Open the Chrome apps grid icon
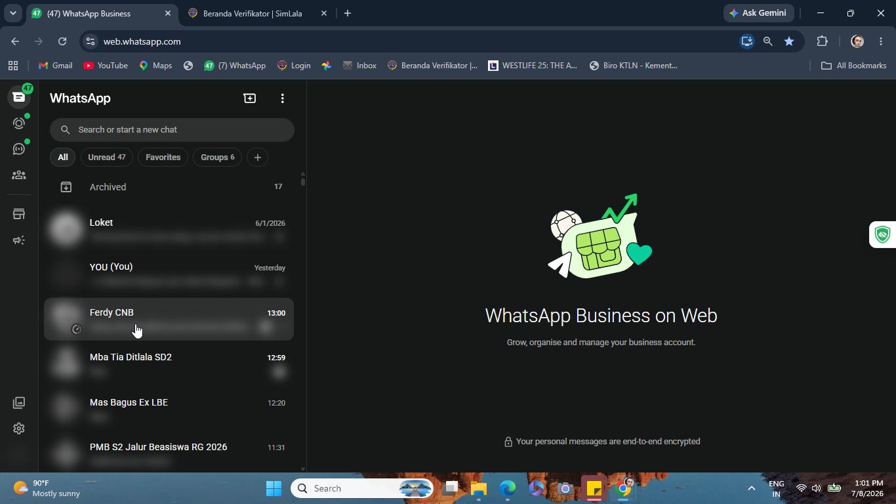The width and height of the screenshot is (896, 504). tap(13, 66)
